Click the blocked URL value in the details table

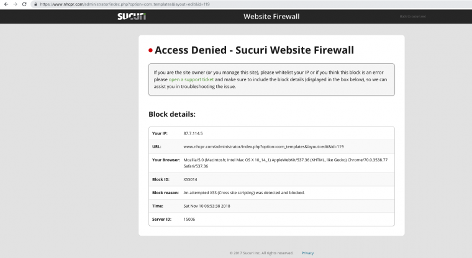tap(263, 146)
